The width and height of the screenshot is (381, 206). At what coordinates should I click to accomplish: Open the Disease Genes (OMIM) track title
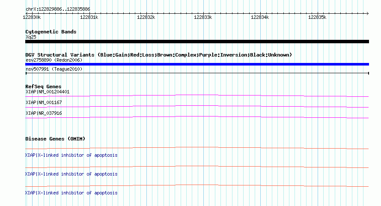[x=55, y=139]
